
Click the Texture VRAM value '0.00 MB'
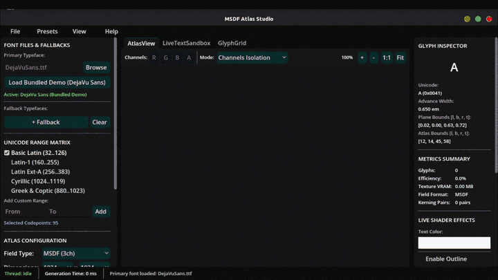(463, 187)
